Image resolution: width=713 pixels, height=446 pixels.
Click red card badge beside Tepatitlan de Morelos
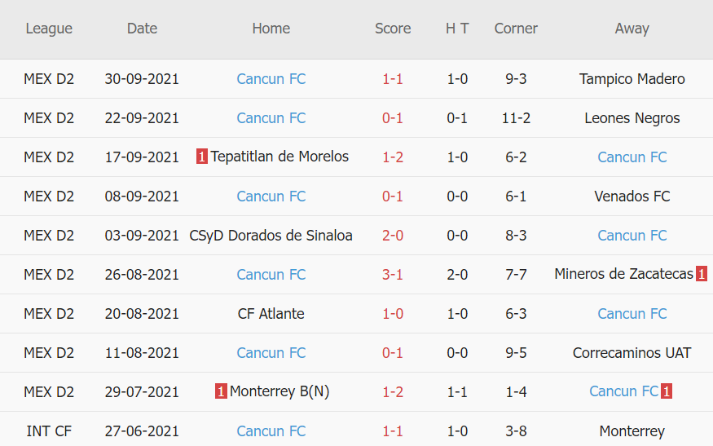pyautogui.click(x=202, y=157)
